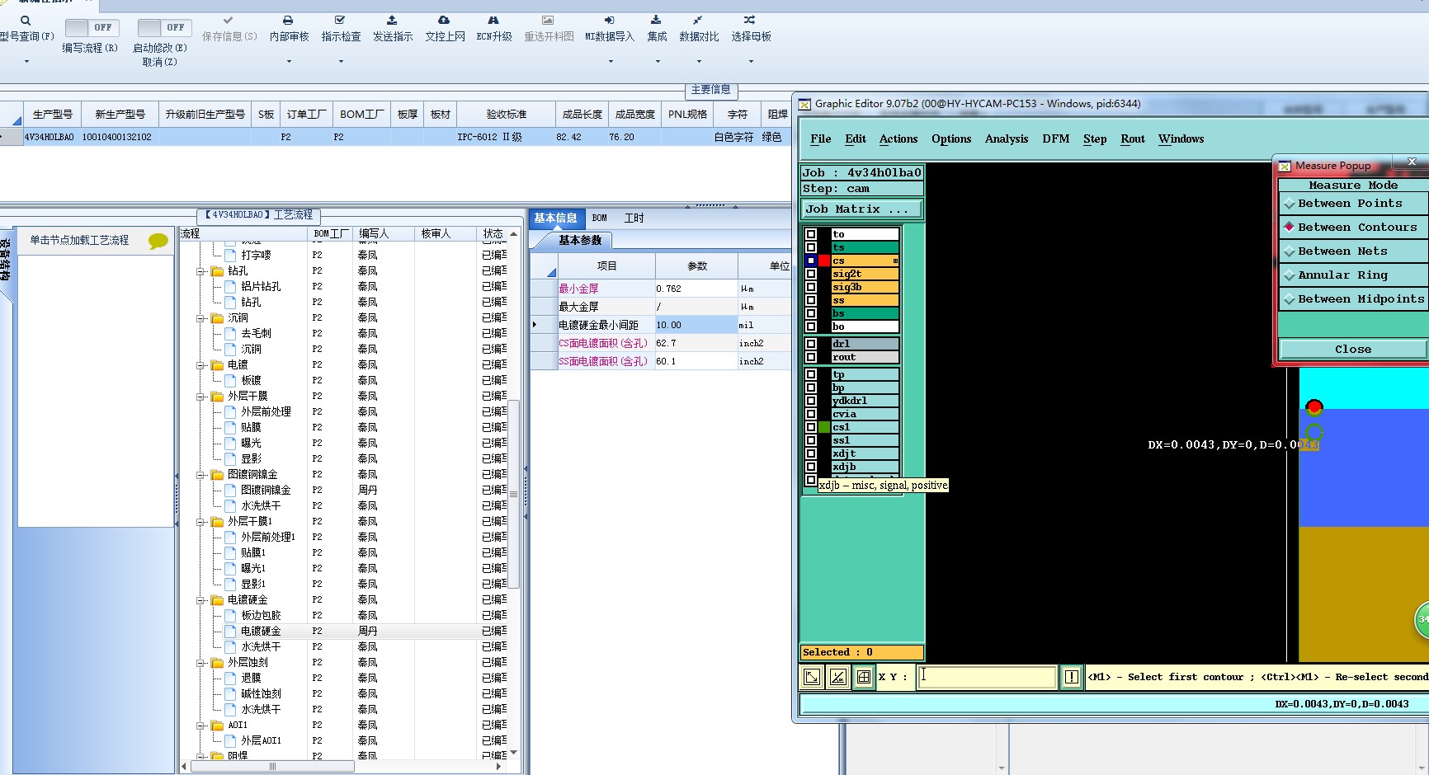Open the Rout menu in Graphic Editor
Viewport: 1429px width, 775px height.
click(x=1133, y=139)
